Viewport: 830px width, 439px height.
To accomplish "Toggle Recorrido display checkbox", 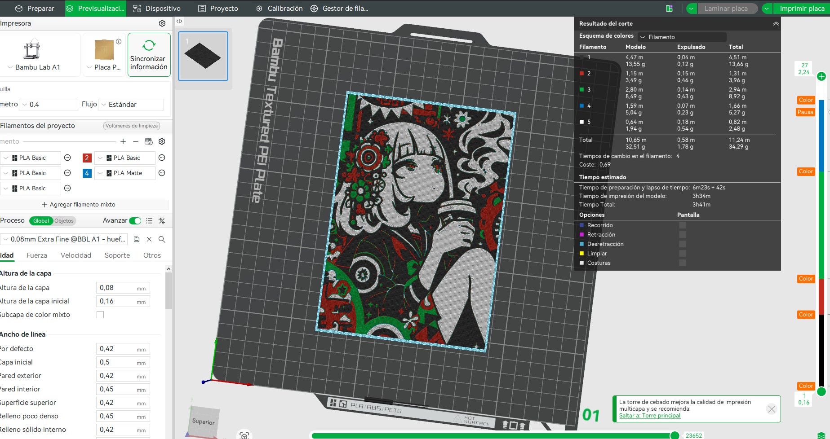I will [683, 225].
